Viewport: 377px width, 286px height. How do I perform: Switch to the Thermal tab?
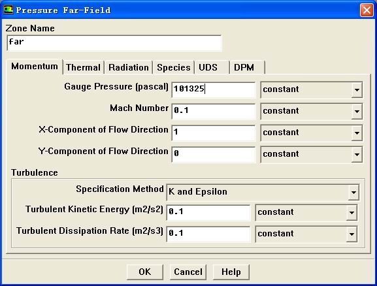point(83,67)
